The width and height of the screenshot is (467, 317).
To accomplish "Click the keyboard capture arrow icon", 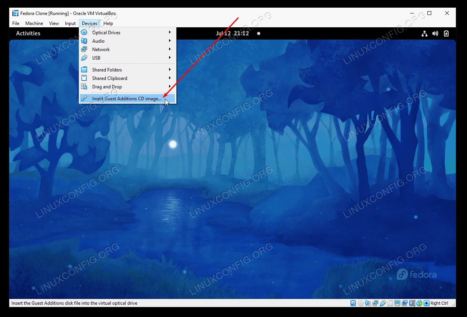I will pos(426,303).
